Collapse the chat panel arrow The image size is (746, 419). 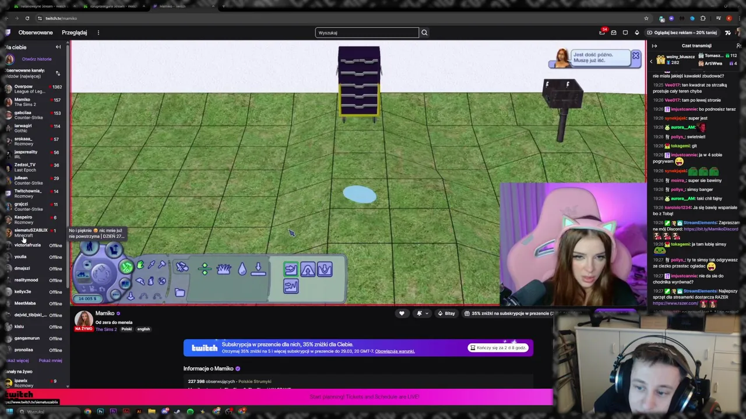coord(654,46)
